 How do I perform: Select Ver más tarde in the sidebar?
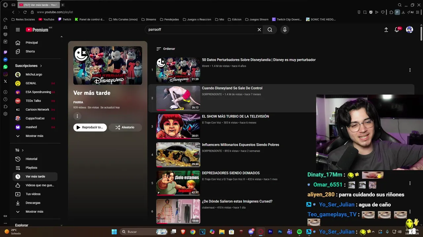click(35, 176)
